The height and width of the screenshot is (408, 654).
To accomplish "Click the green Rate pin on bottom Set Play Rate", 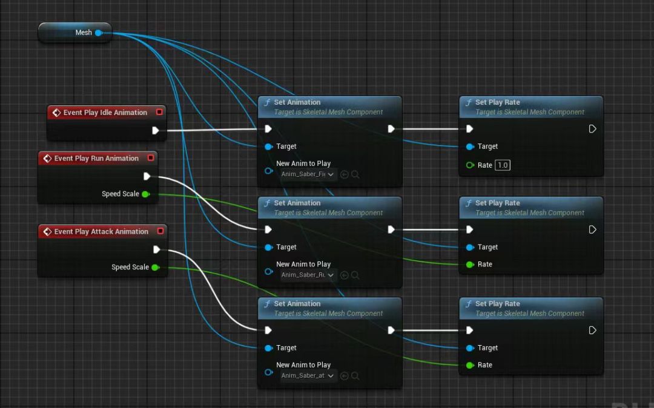I will (x=470, y=365).
